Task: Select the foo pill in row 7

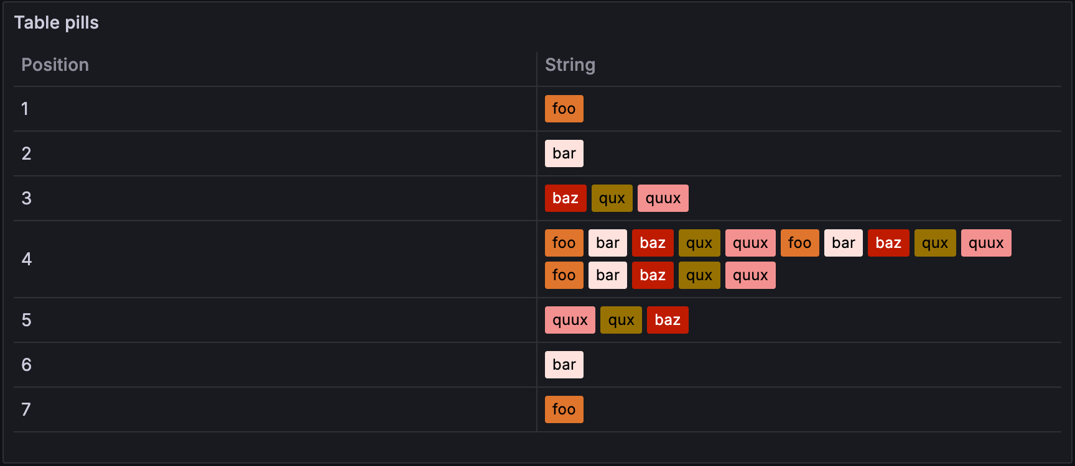Action: click(x=564, y=409)
